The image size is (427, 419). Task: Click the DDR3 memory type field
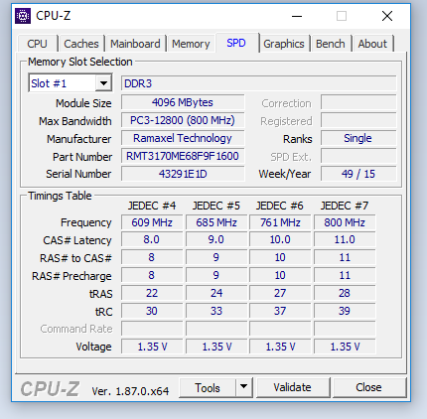(x=258, y=83)
